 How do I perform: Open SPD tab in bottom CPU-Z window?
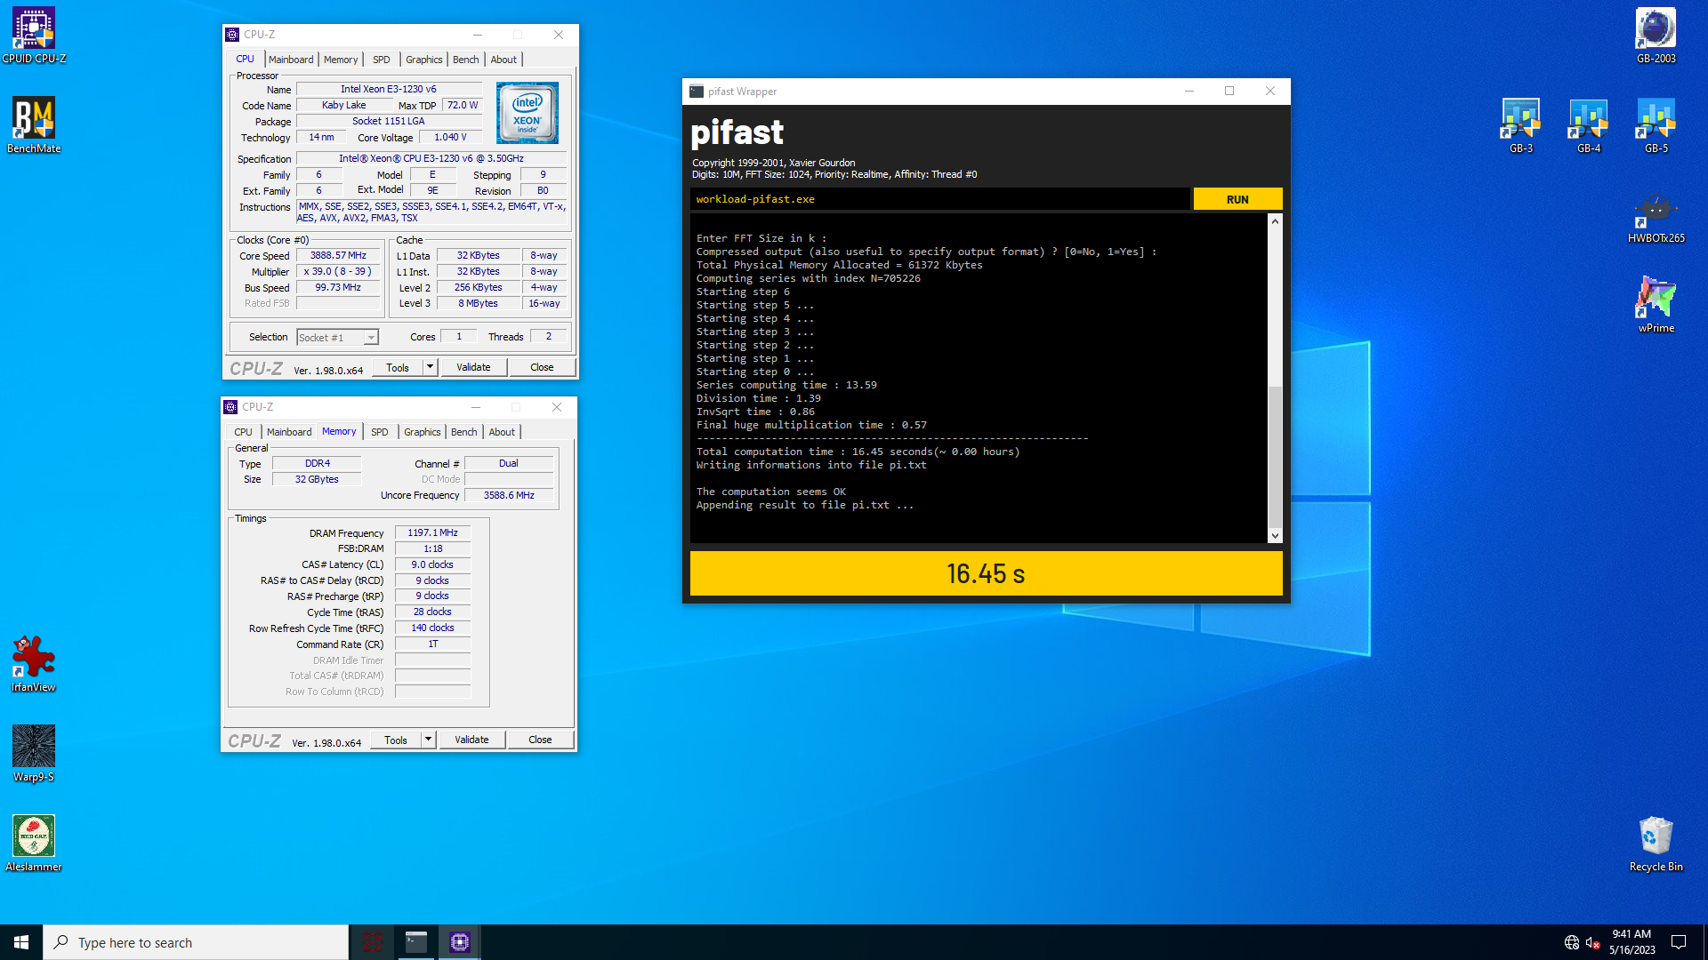coord(379,432)
